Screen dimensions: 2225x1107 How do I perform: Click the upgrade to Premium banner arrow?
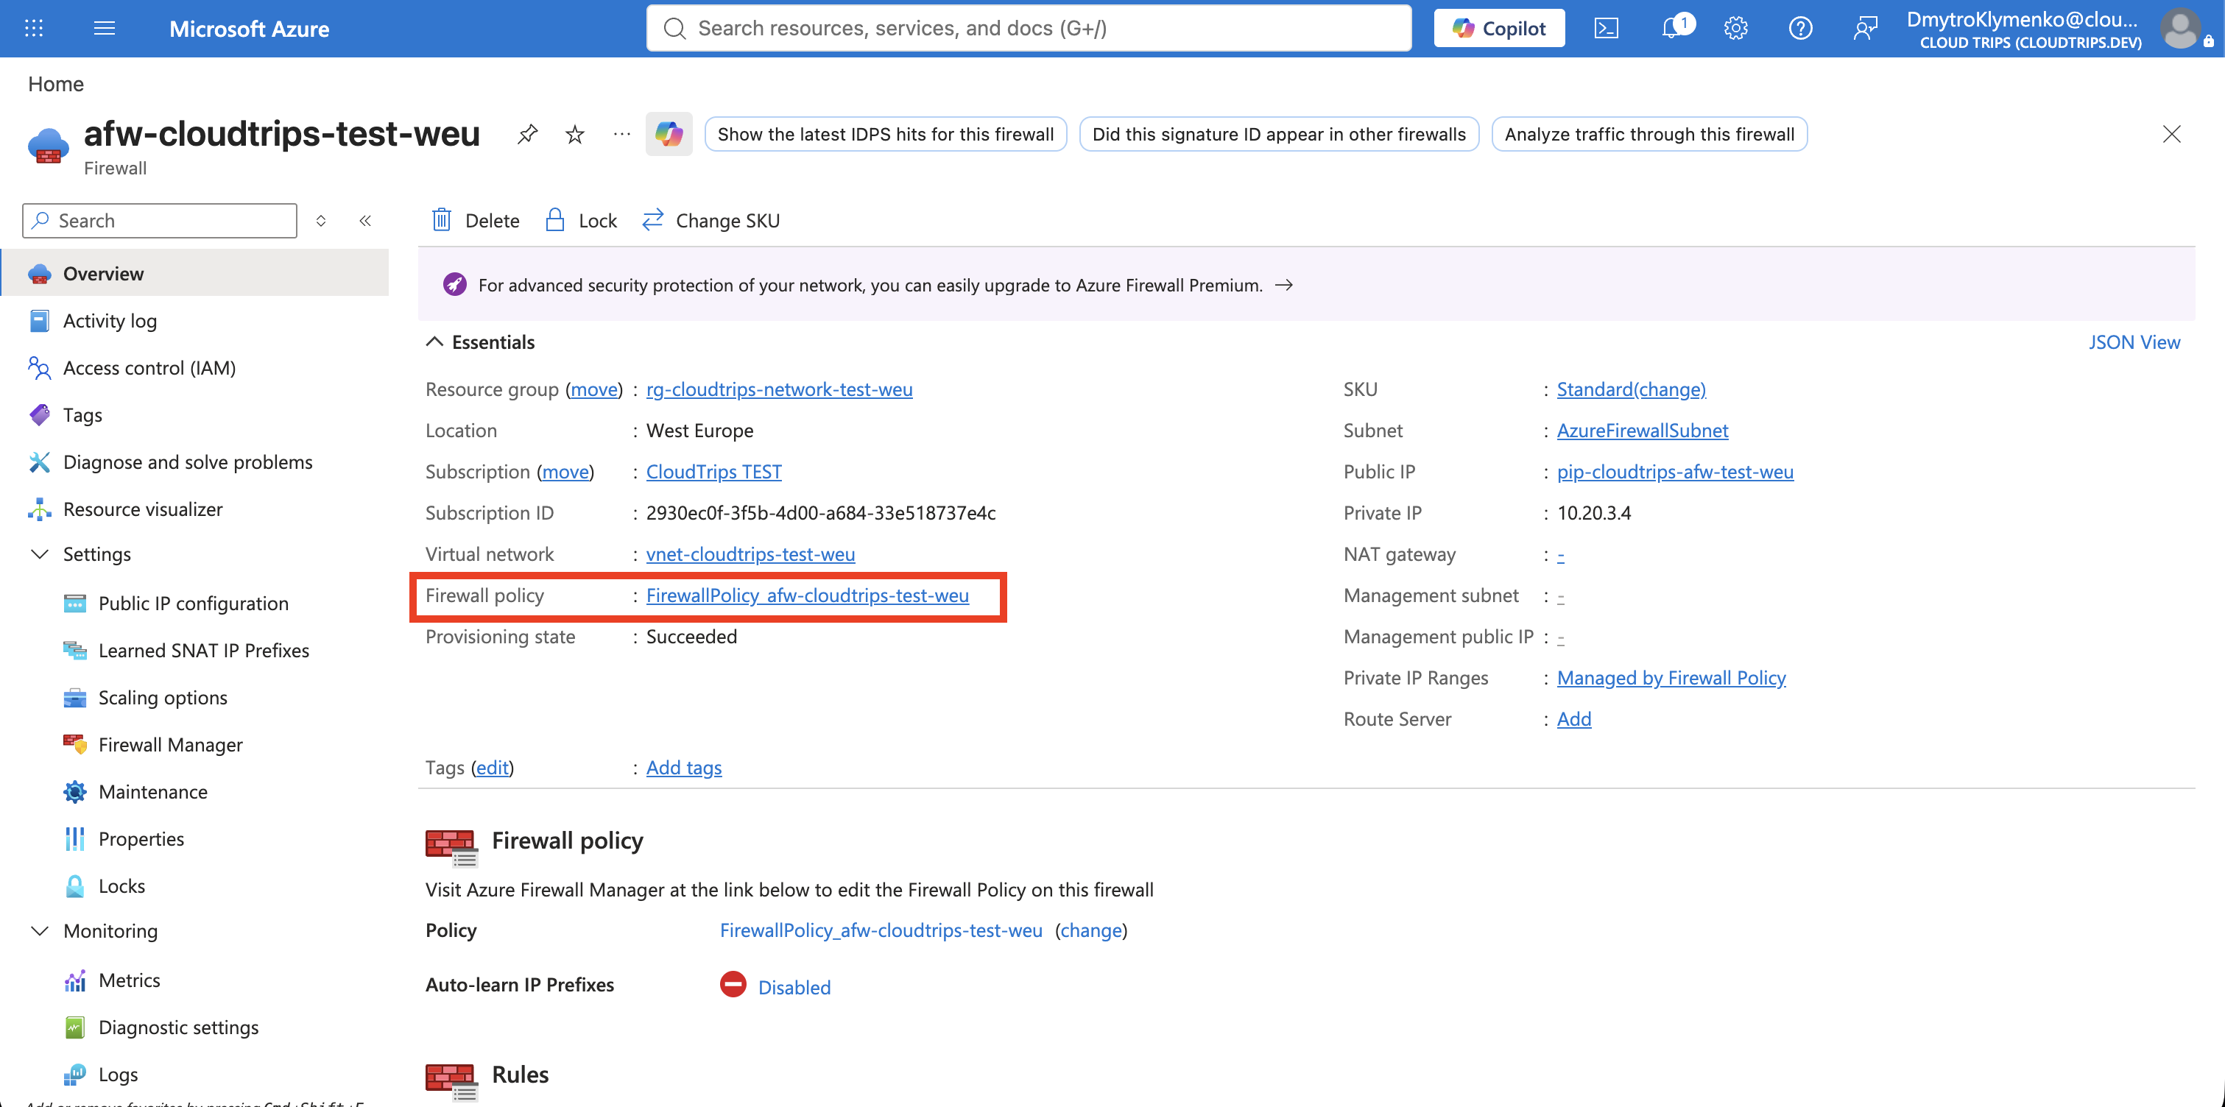pyautogui.click(x=1284, y=285)
